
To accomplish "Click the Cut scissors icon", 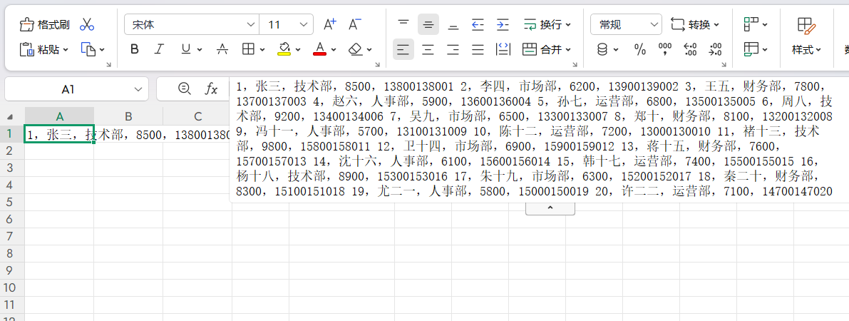I will click(87, 25).
